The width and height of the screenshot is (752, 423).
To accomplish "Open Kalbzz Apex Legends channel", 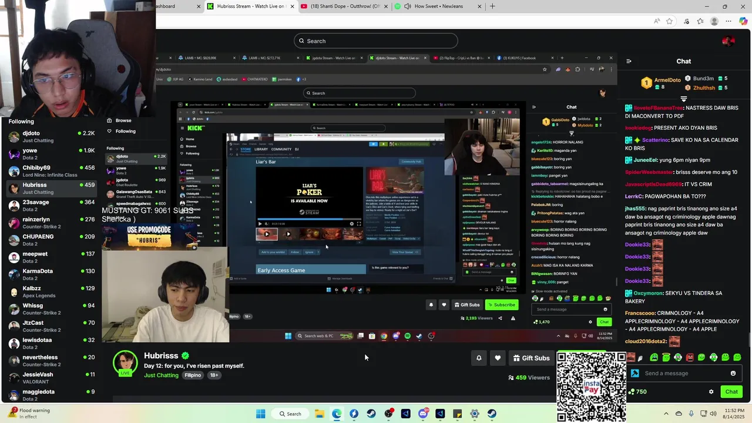I will pos(51,292).
